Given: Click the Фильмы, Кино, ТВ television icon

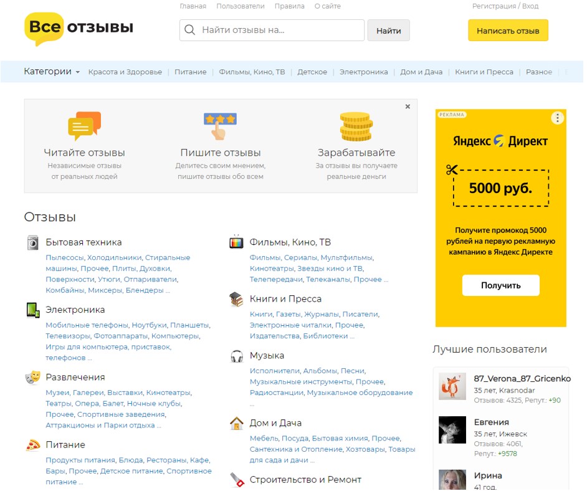Looking at the screenshot, I should tap(236, 242).
